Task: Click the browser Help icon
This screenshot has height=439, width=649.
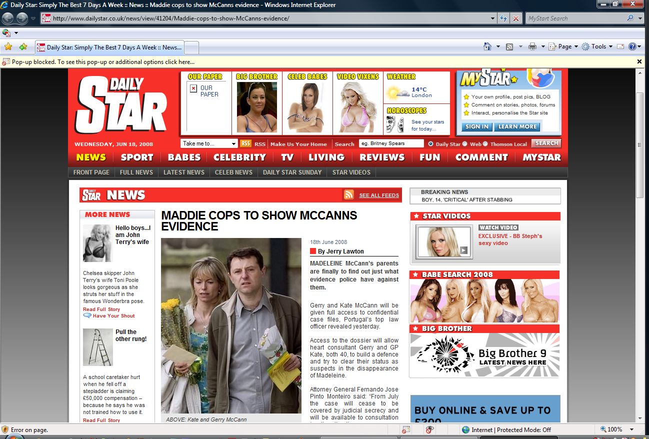Action: click(632, 46)
